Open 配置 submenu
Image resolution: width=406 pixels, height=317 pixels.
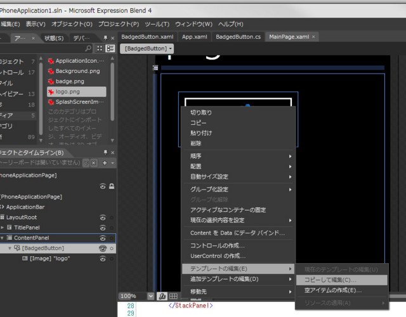click(x=239, y=166)
